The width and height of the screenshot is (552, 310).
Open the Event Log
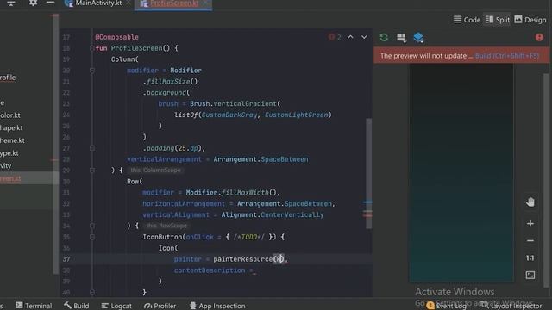click(447, 306)
